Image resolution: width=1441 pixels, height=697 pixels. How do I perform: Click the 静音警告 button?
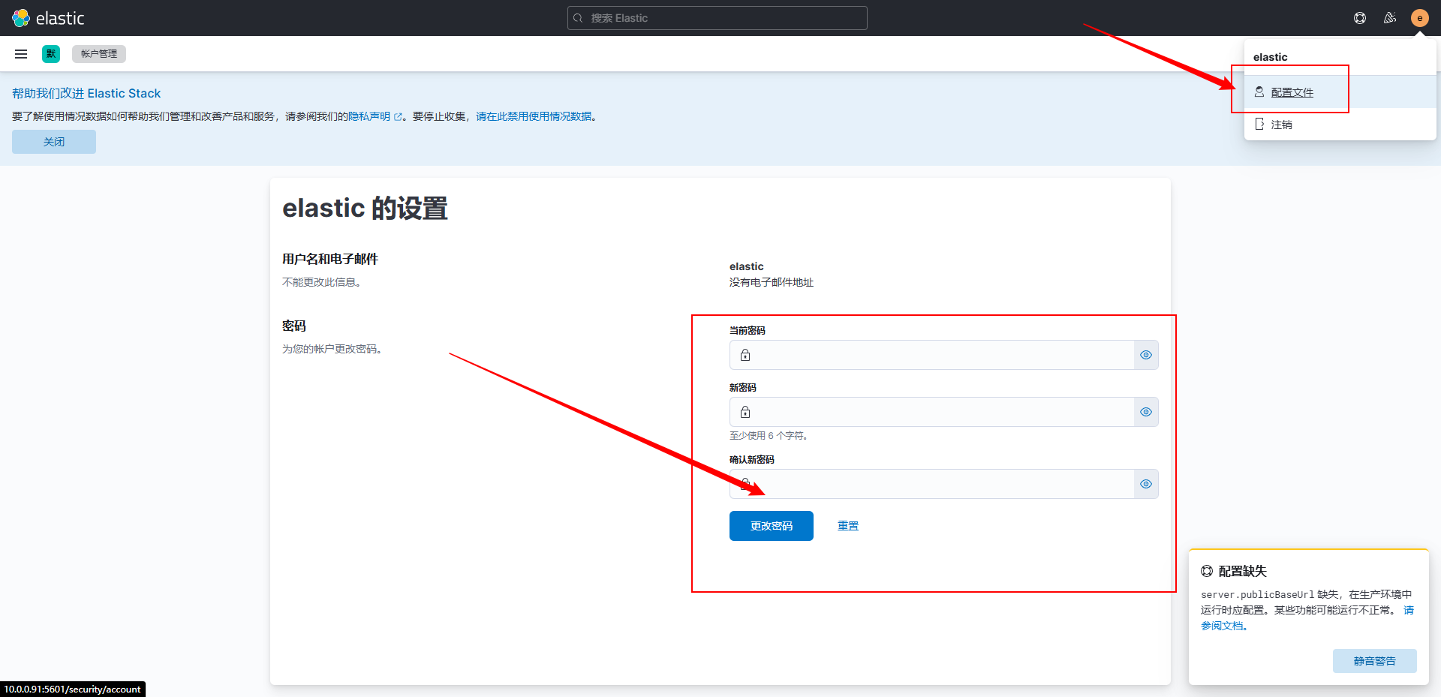coord(1375,661)
